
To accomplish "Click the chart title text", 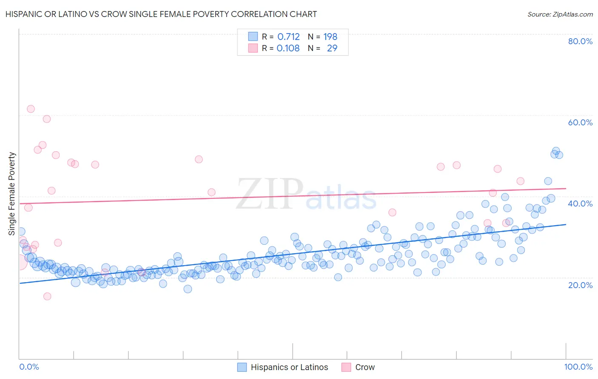I will (x=161, y=14).
